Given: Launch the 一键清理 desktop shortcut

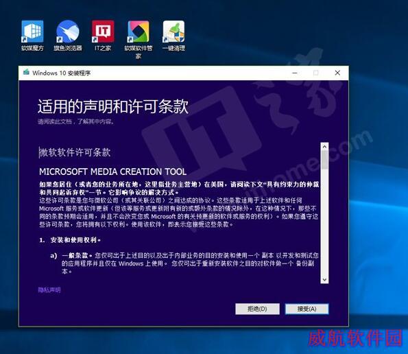Looking at the screenshot, I should (x=173, y=36).
